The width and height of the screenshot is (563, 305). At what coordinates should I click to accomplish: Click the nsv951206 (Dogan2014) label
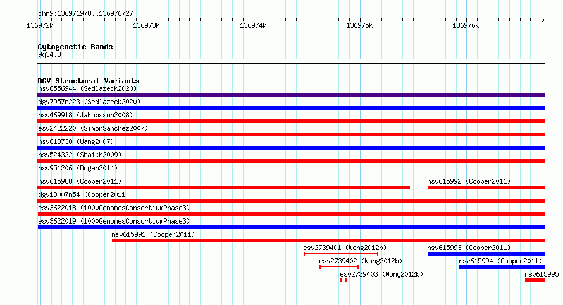click(x=78, y=168)
